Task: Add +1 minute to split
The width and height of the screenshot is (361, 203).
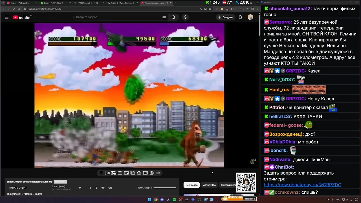Action: pyautogui.click(x=89, y=188)
